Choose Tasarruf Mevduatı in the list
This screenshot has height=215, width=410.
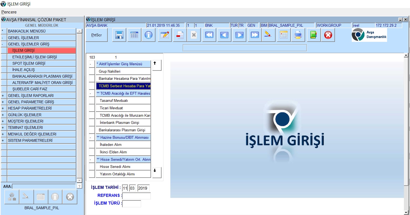click(x=123, y=101)
